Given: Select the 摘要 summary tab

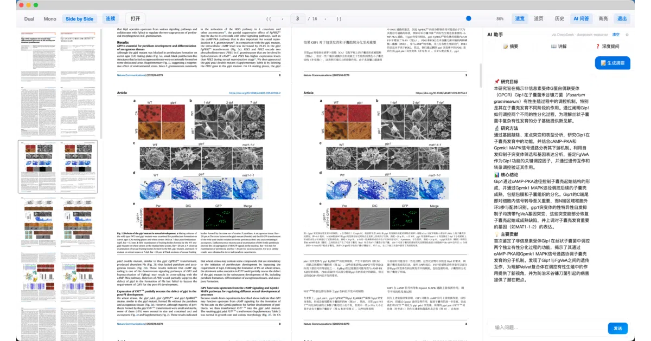Looking at the screenshot, I should [510, 47].
